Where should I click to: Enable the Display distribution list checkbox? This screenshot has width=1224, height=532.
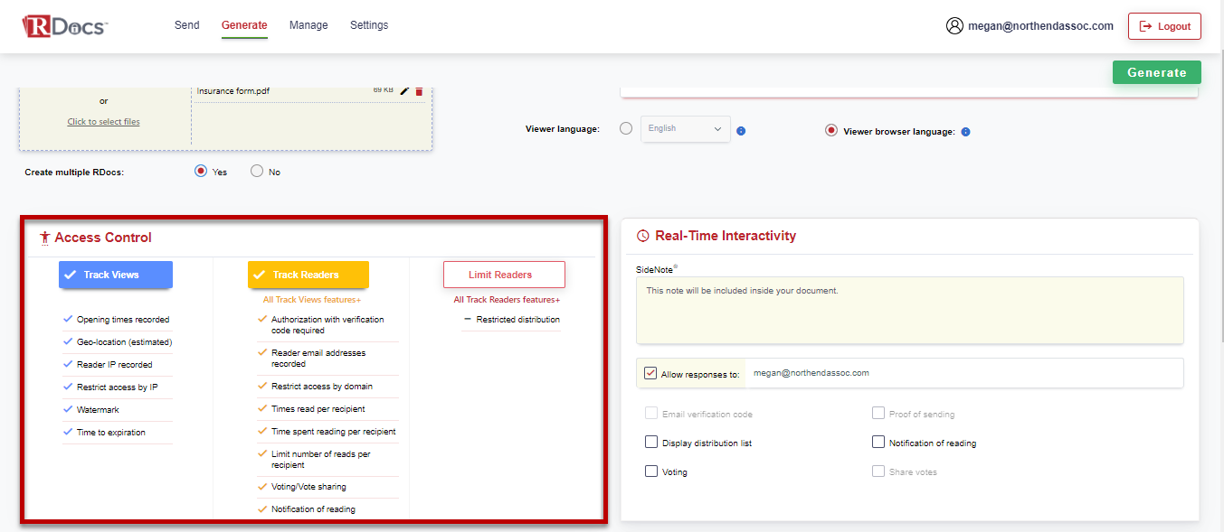[x=650, y=442]
